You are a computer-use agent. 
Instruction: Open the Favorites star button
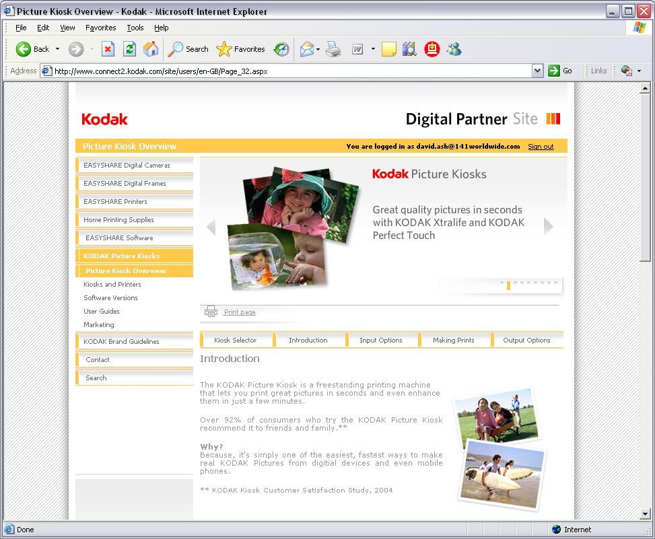pyautogui.click(x=240, y=49)
